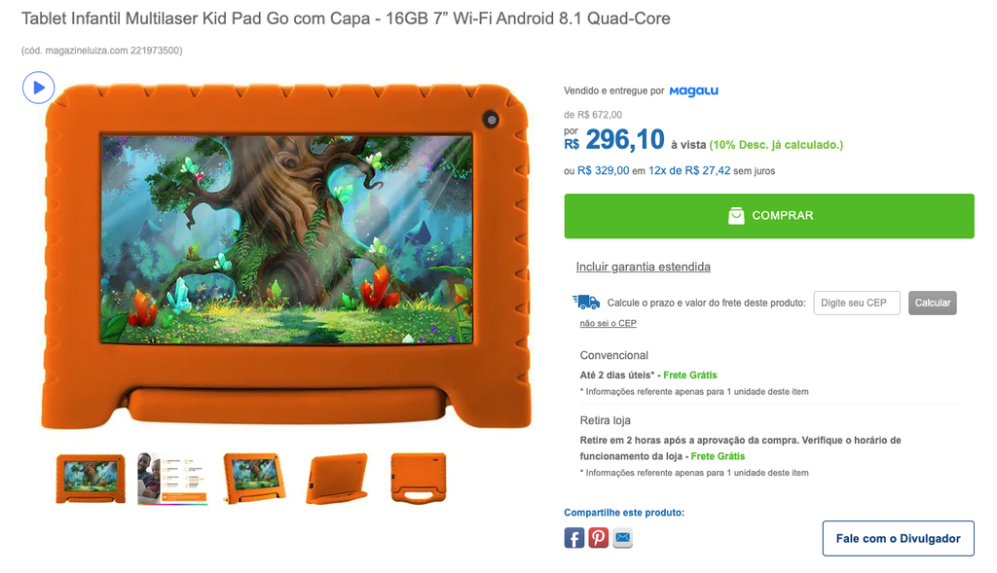Click the 12x de R$ 27,42 installment text
997x573 pixels.
pyautogui.click(x=689, y=171)
